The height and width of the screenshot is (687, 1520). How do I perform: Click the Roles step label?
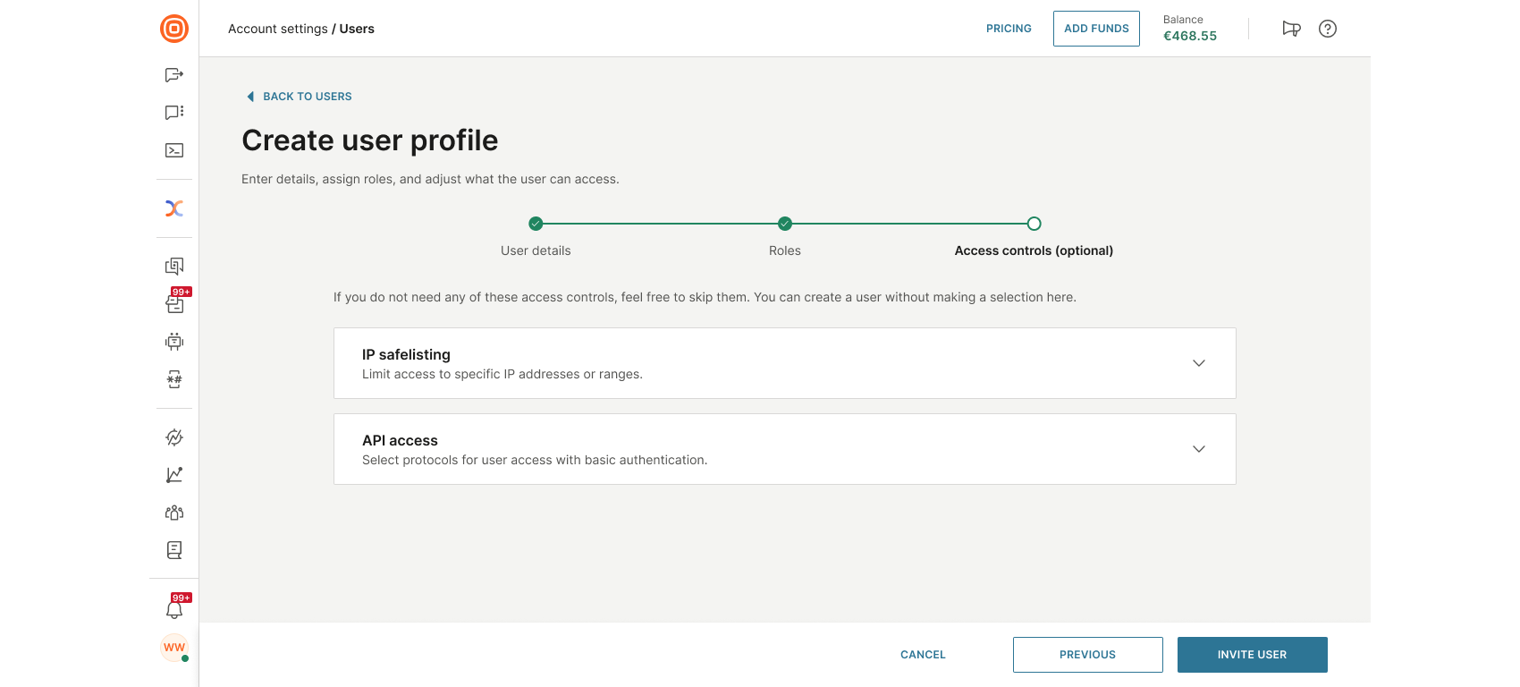(x=785, y=250)
